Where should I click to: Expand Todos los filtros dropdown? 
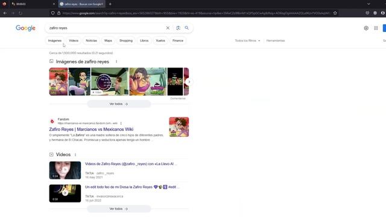pos(247,40)
